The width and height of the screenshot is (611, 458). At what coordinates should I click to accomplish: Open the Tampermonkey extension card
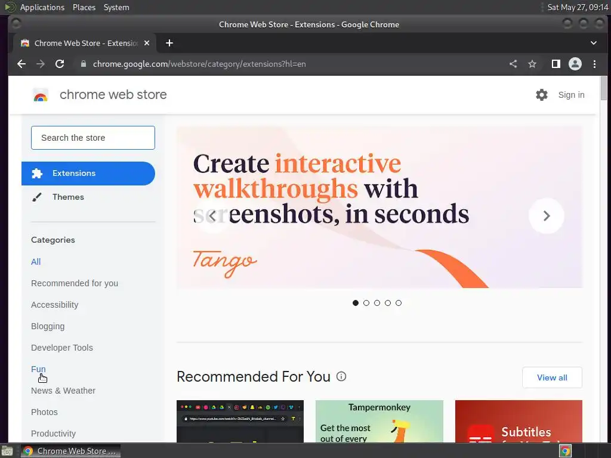[379, 422]
